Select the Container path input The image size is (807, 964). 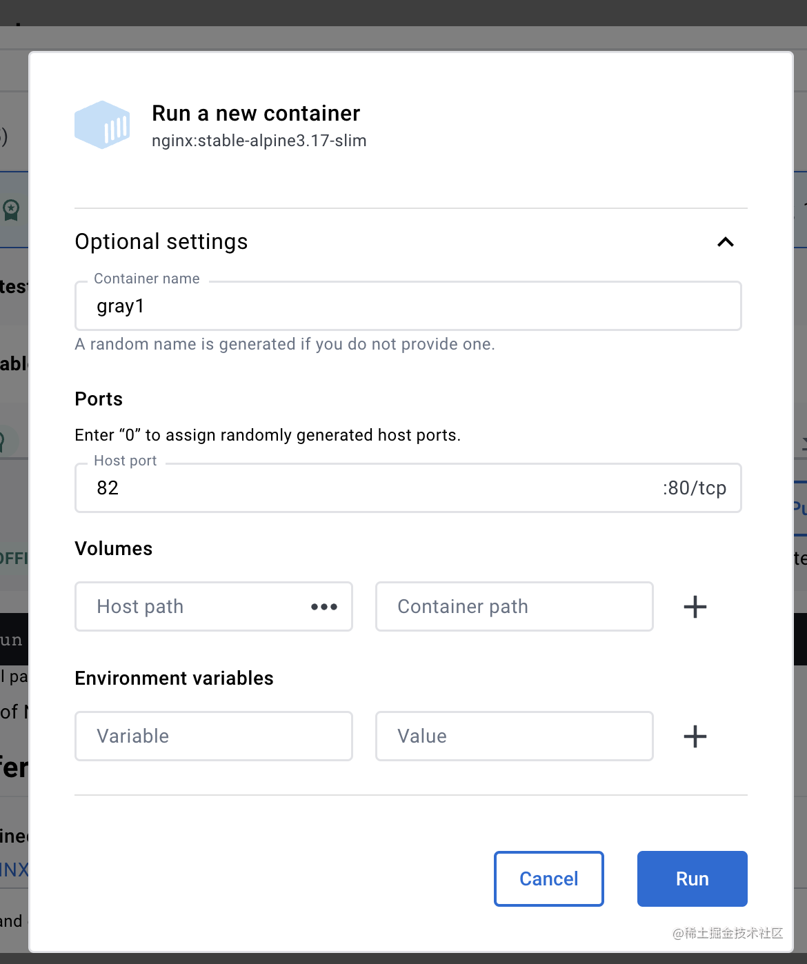coord(514,607)
